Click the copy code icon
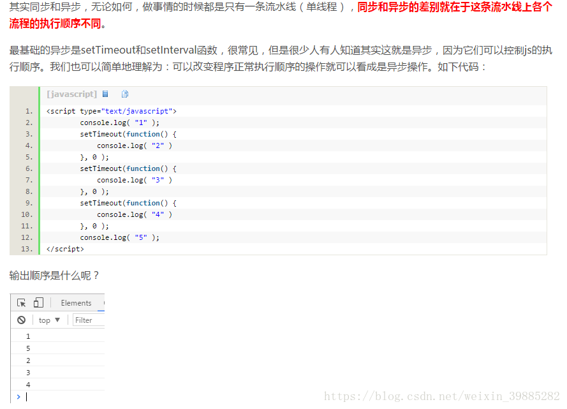Viewport: 567px width, 409px height. [x=125, y=94]
